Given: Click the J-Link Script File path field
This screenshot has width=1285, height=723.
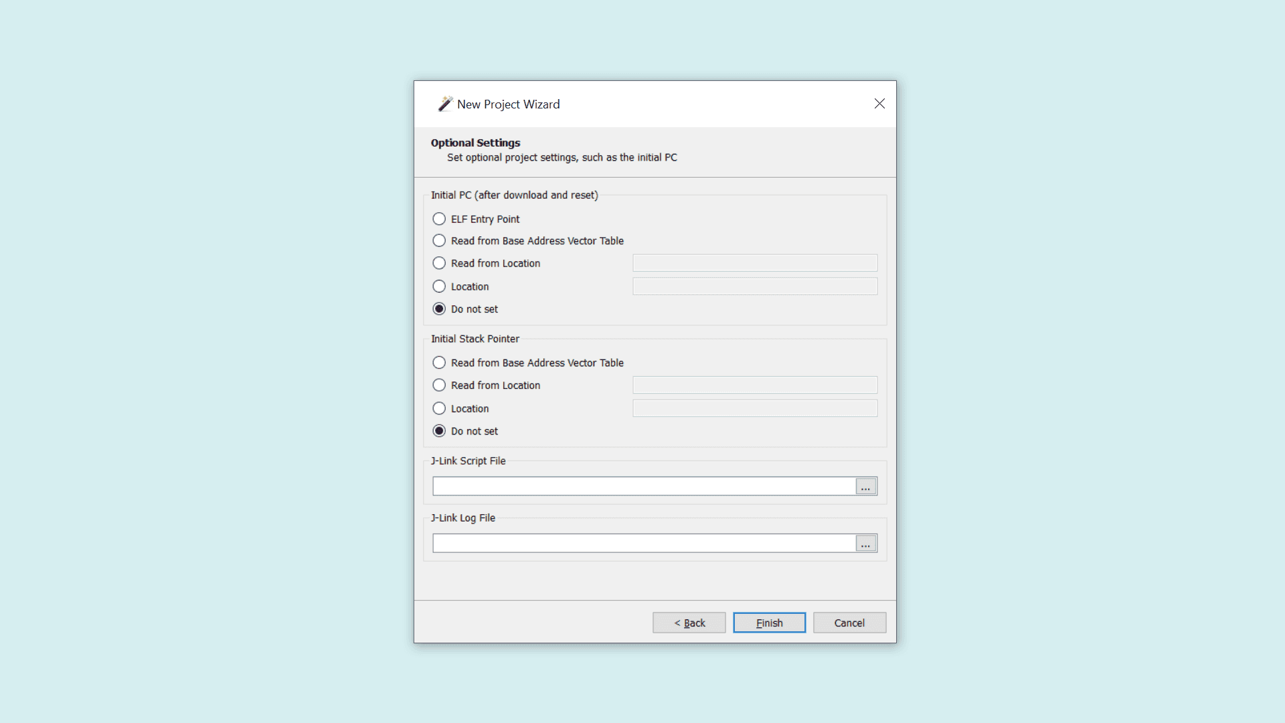Looking at the screenshot, I should pos(643,487).
